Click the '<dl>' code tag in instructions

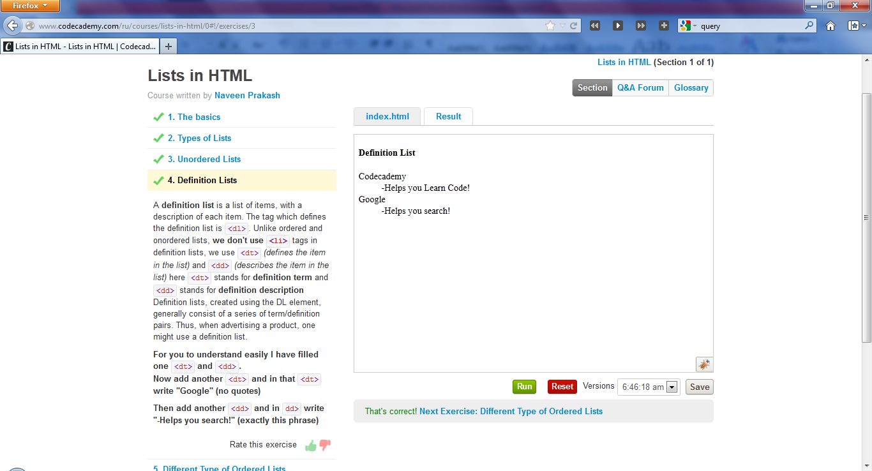click(236, 228)
